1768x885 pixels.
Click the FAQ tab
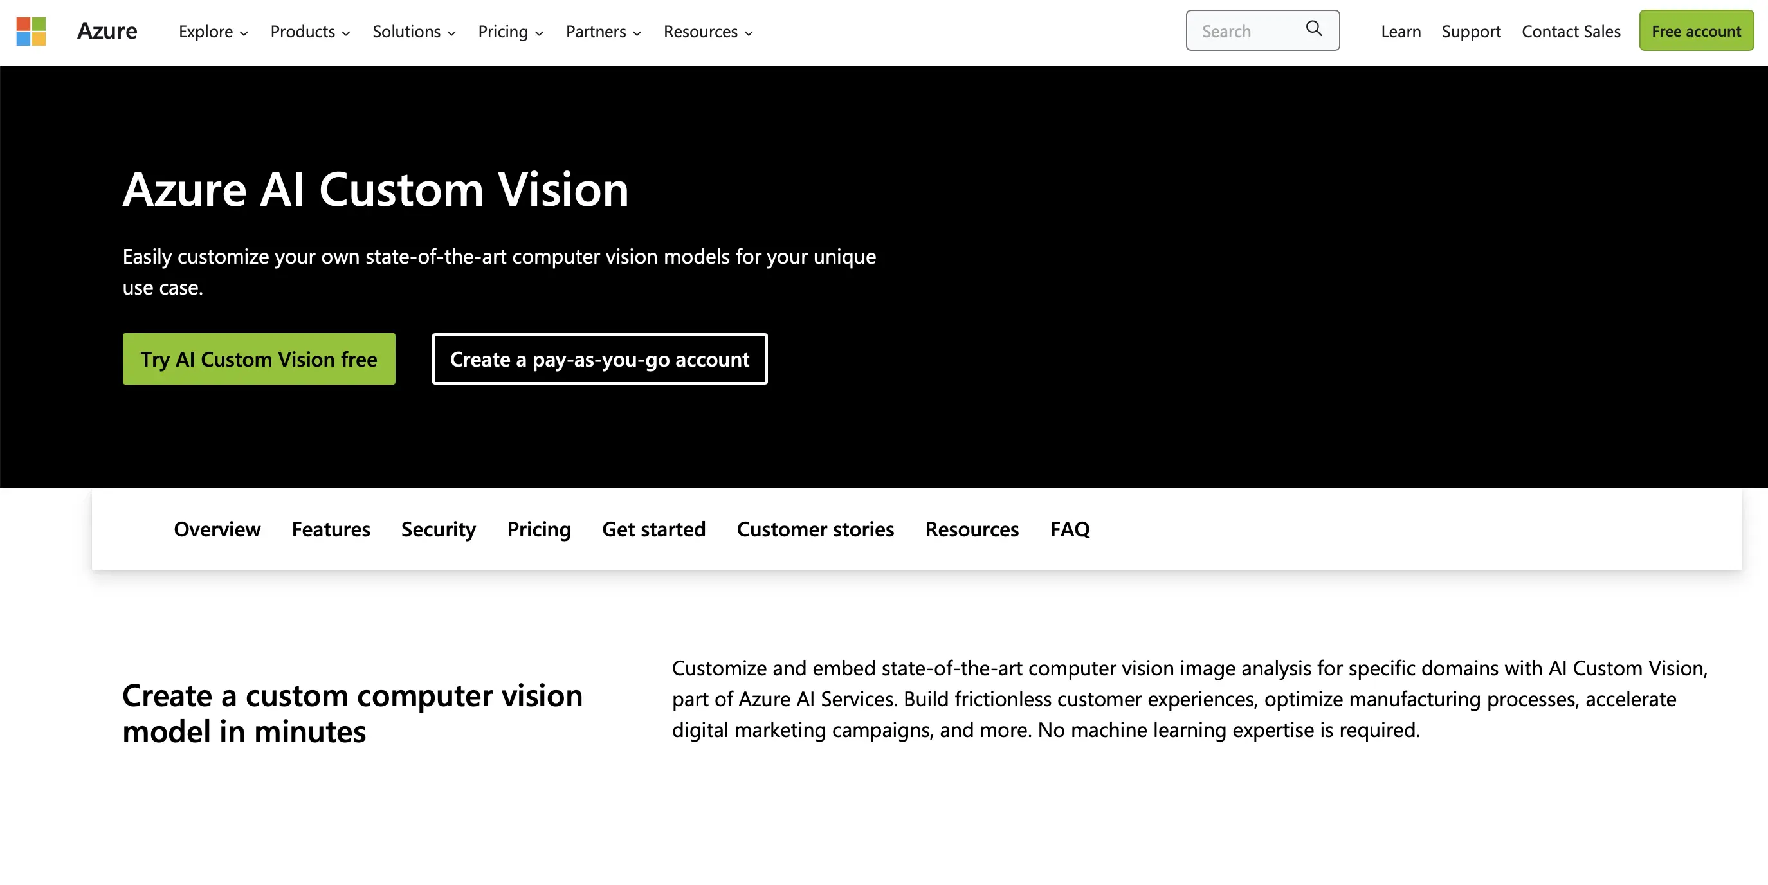click(x=1071, y=527)
